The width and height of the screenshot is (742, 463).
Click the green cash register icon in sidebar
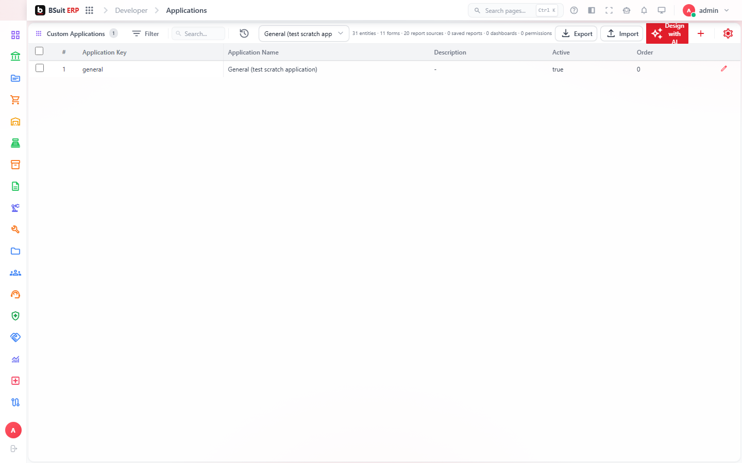pos(15,143)
